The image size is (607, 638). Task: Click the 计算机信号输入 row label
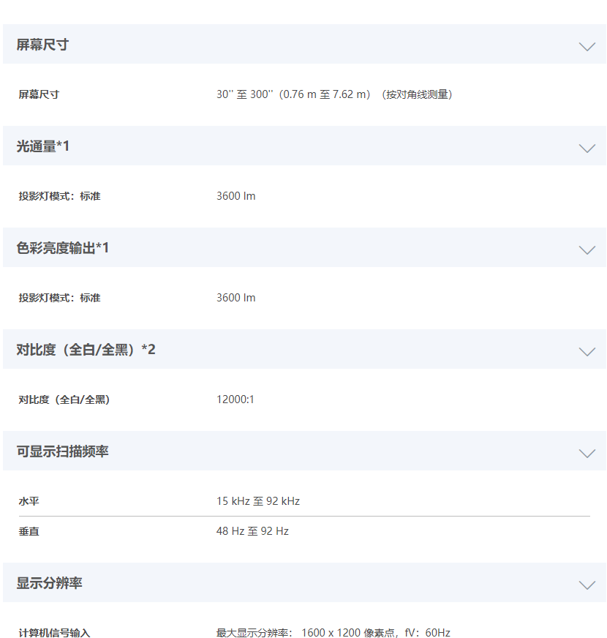coord(54,633)
